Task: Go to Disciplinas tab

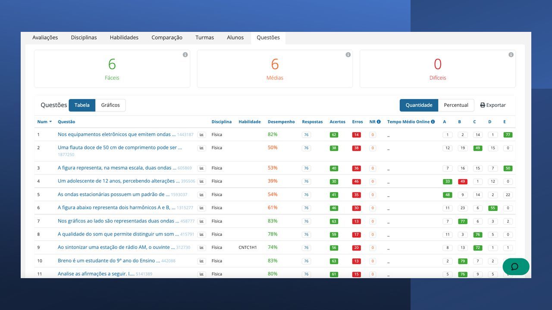Action: point(84,37)
